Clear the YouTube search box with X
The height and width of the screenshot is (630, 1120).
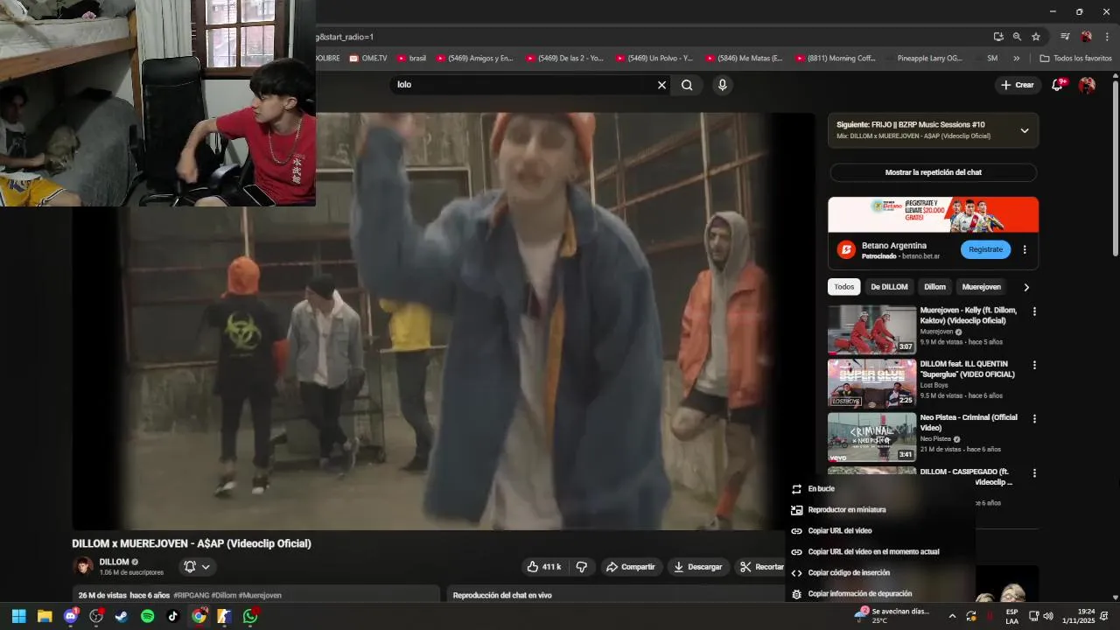661,85
